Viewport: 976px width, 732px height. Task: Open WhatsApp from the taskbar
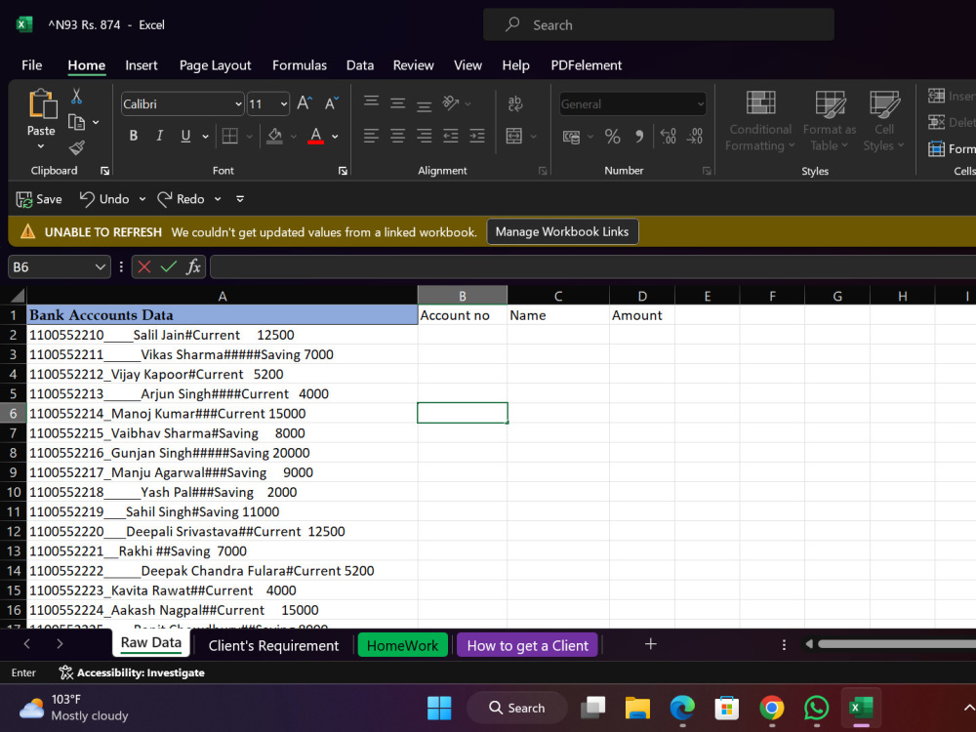pyautogui.click(x=816, y=708)
